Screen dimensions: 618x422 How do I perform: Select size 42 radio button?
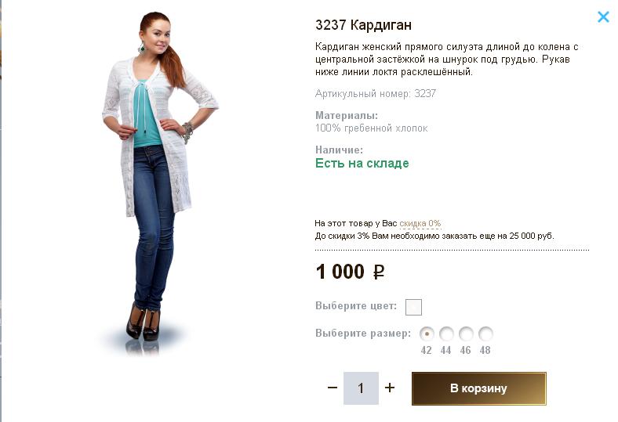[x=427, y=334]
